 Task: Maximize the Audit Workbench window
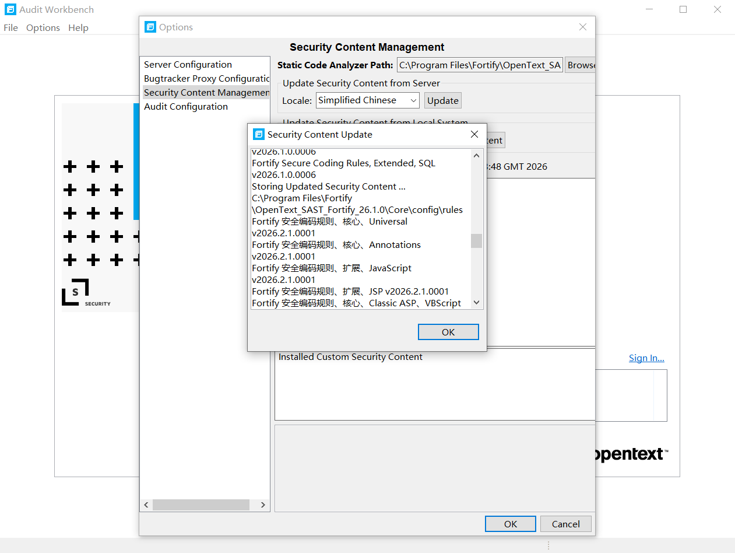click(683, 9)
